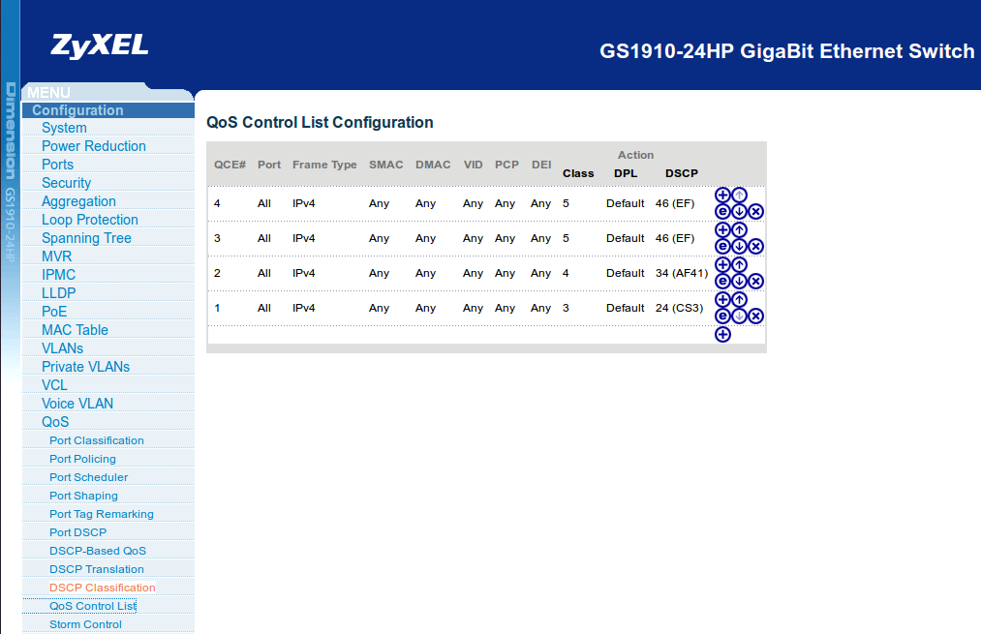
Task: Click the greyed move-up arrow for QCE 4
Action: pos(740,196)
